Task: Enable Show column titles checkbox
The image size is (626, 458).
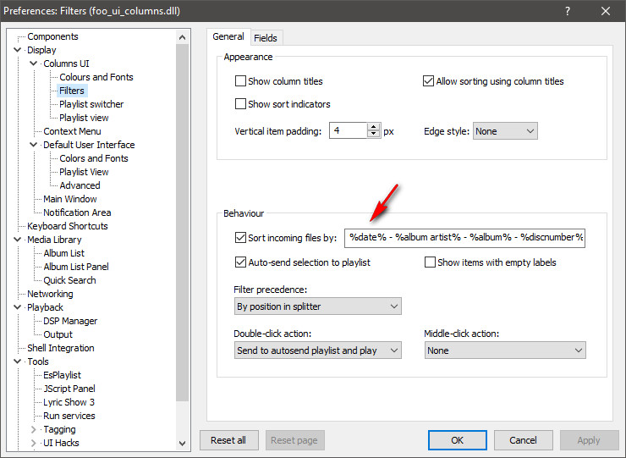Action: point(241,82)
